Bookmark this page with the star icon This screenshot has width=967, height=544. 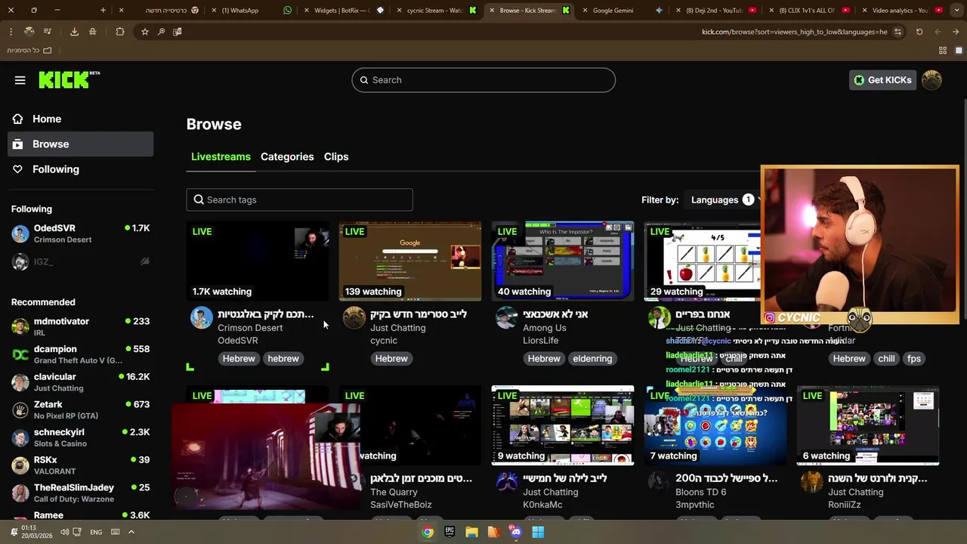coord(144,32)
